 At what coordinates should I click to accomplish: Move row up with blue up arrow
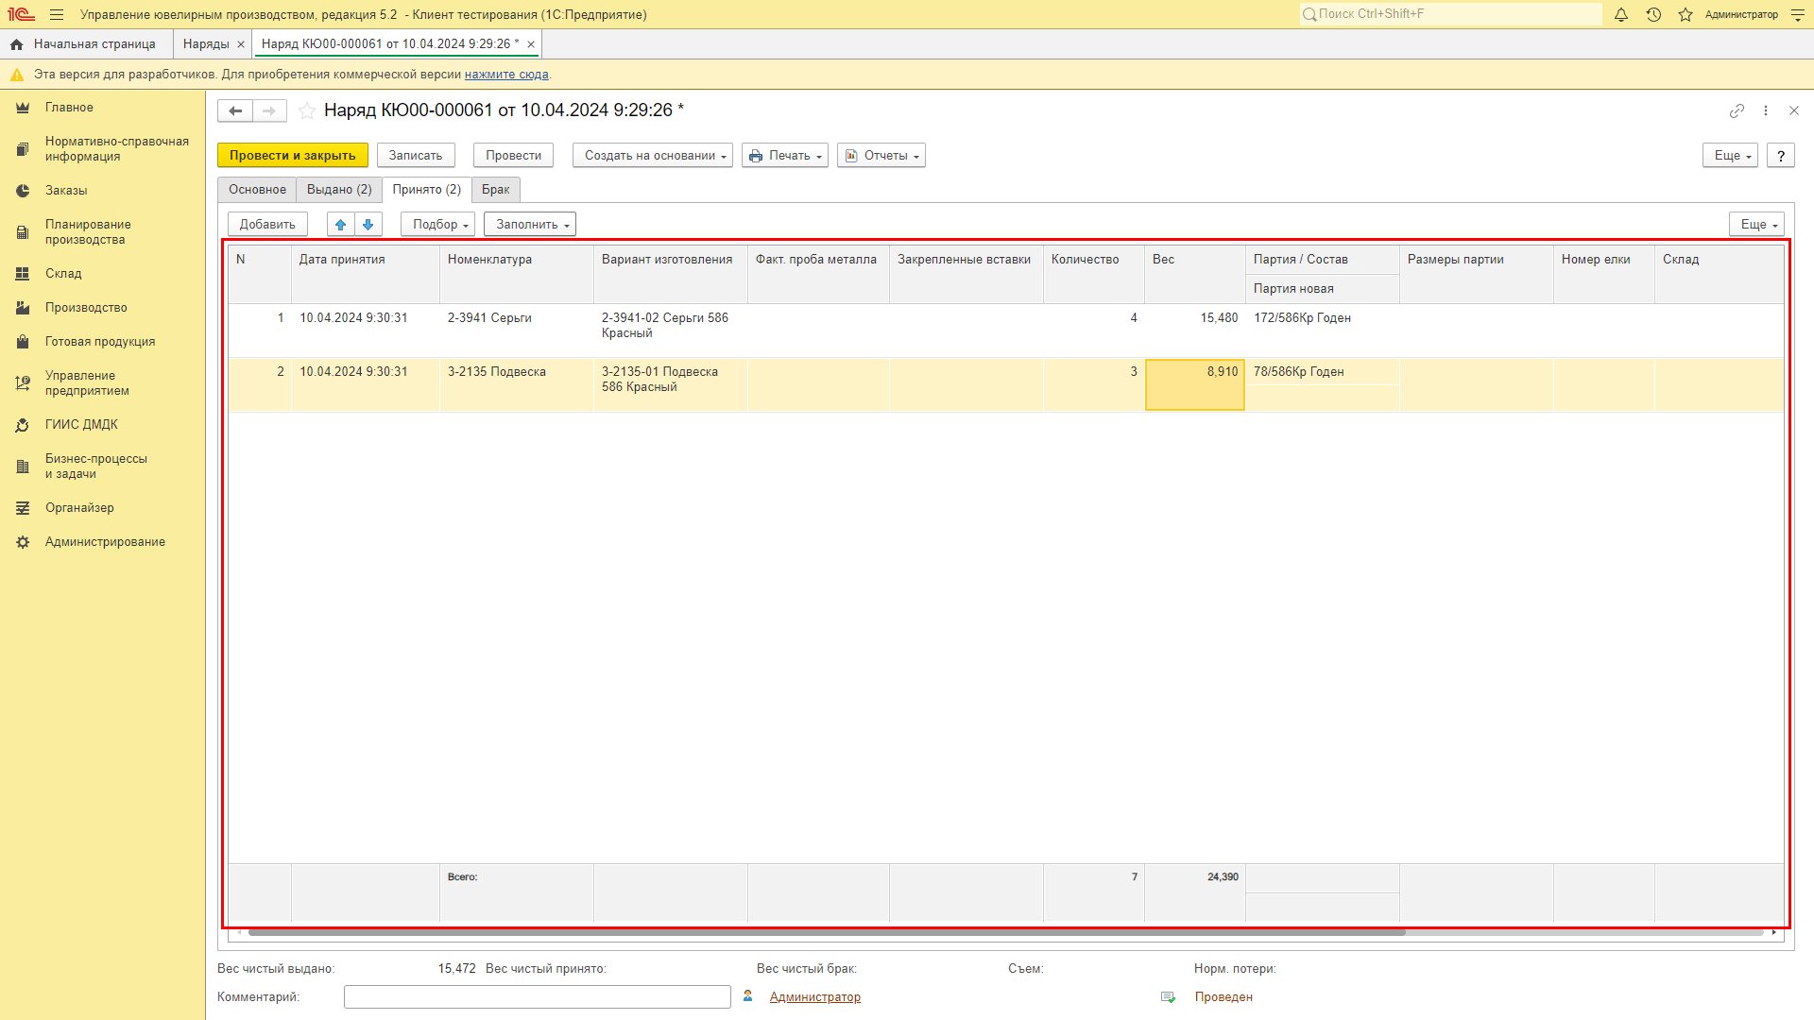point(341,225)
